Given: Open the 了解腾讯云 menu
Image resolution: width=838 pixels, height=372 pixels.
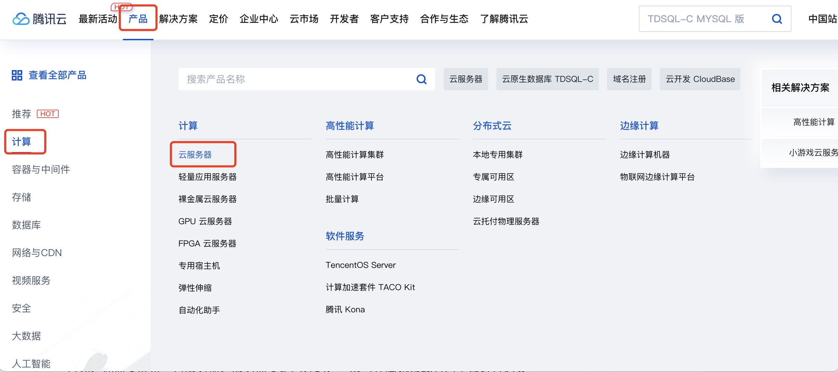Looking at the screenshot, I should click(x=504, y=19).
